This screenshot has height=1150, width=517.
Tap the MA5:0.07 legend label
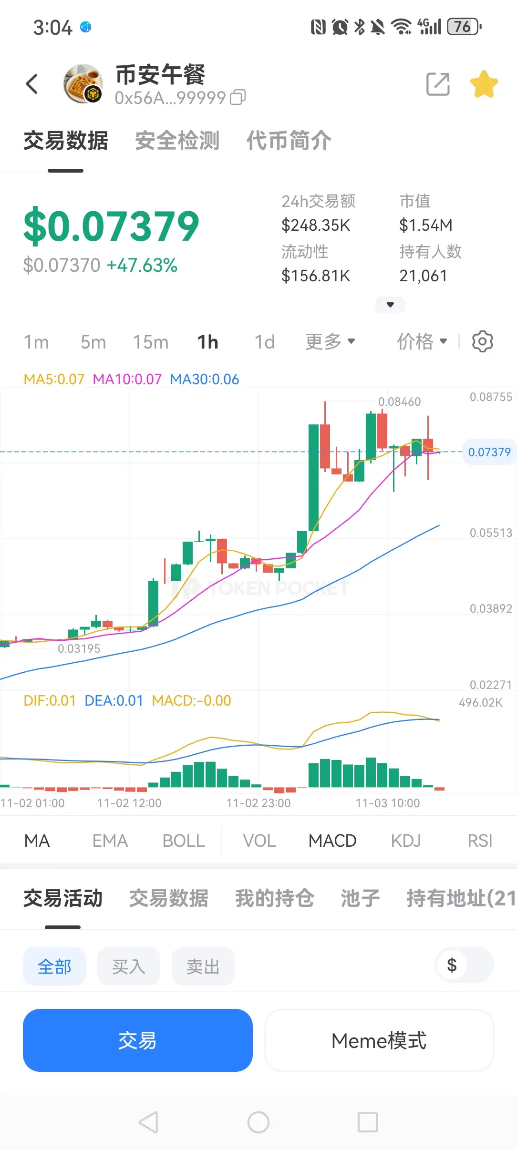point(54,379)
